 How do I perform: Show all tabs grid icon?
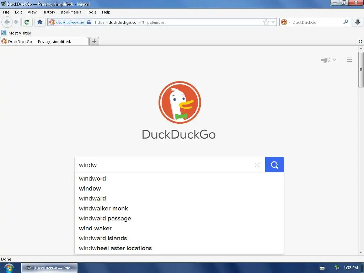pos(360,41)
